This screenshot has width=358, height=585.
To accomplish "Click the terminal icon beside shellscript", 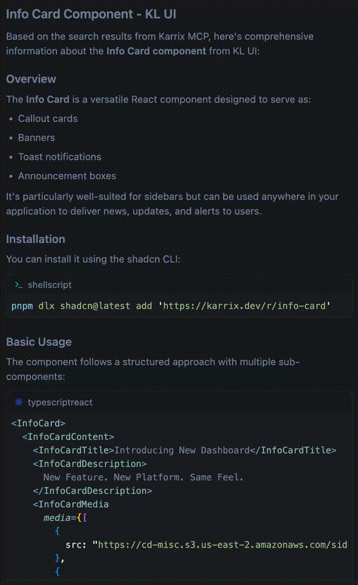I will (x=18, y=285).
